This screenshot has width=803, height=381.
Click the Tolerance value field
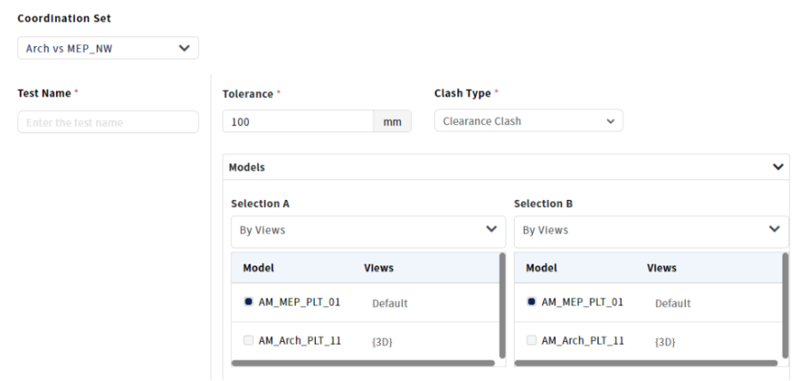click(x=297, y=122)
